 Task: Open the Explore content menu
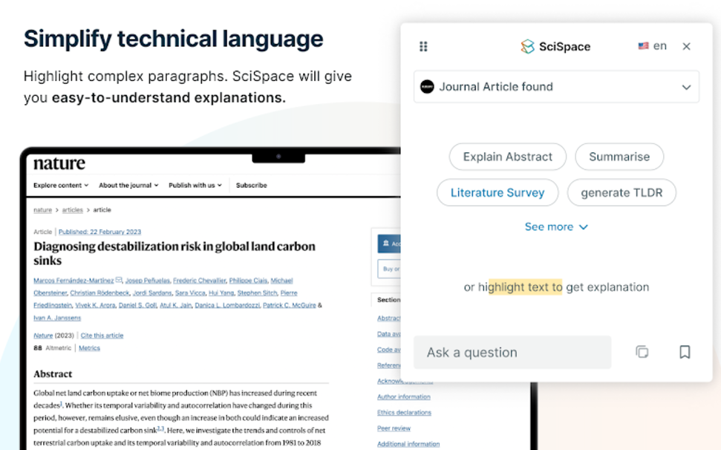click(61, 185)
